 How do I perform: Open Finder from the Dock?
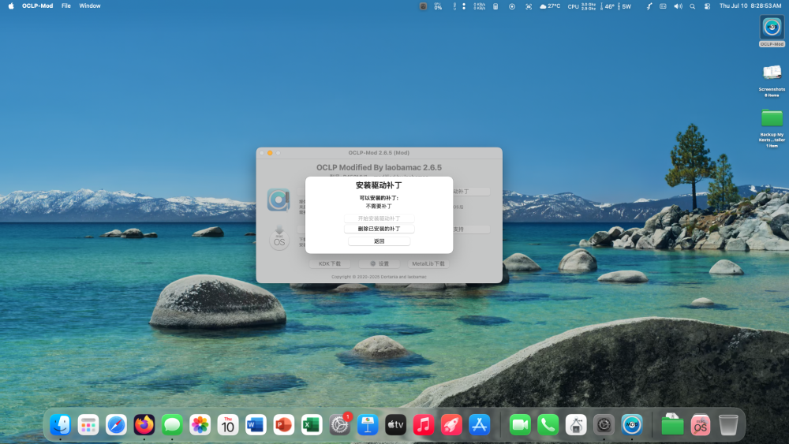(61, 425)
